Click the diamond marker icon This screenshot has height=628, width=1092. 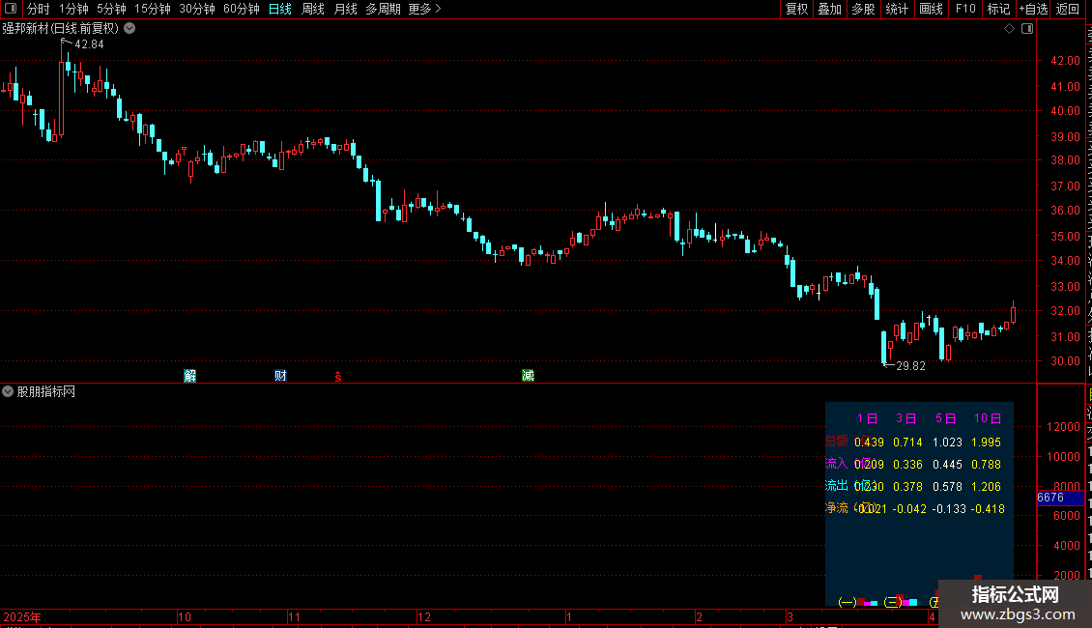point(1009,29)
